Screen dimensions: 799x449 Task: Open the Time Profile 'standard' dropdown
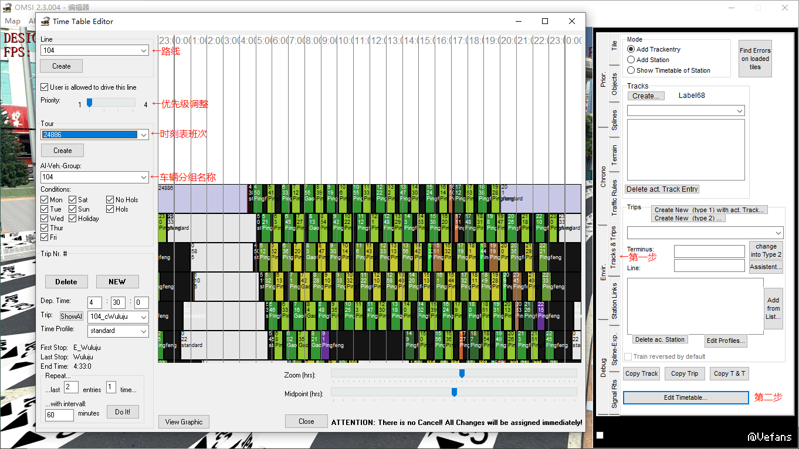coord(118,331)
